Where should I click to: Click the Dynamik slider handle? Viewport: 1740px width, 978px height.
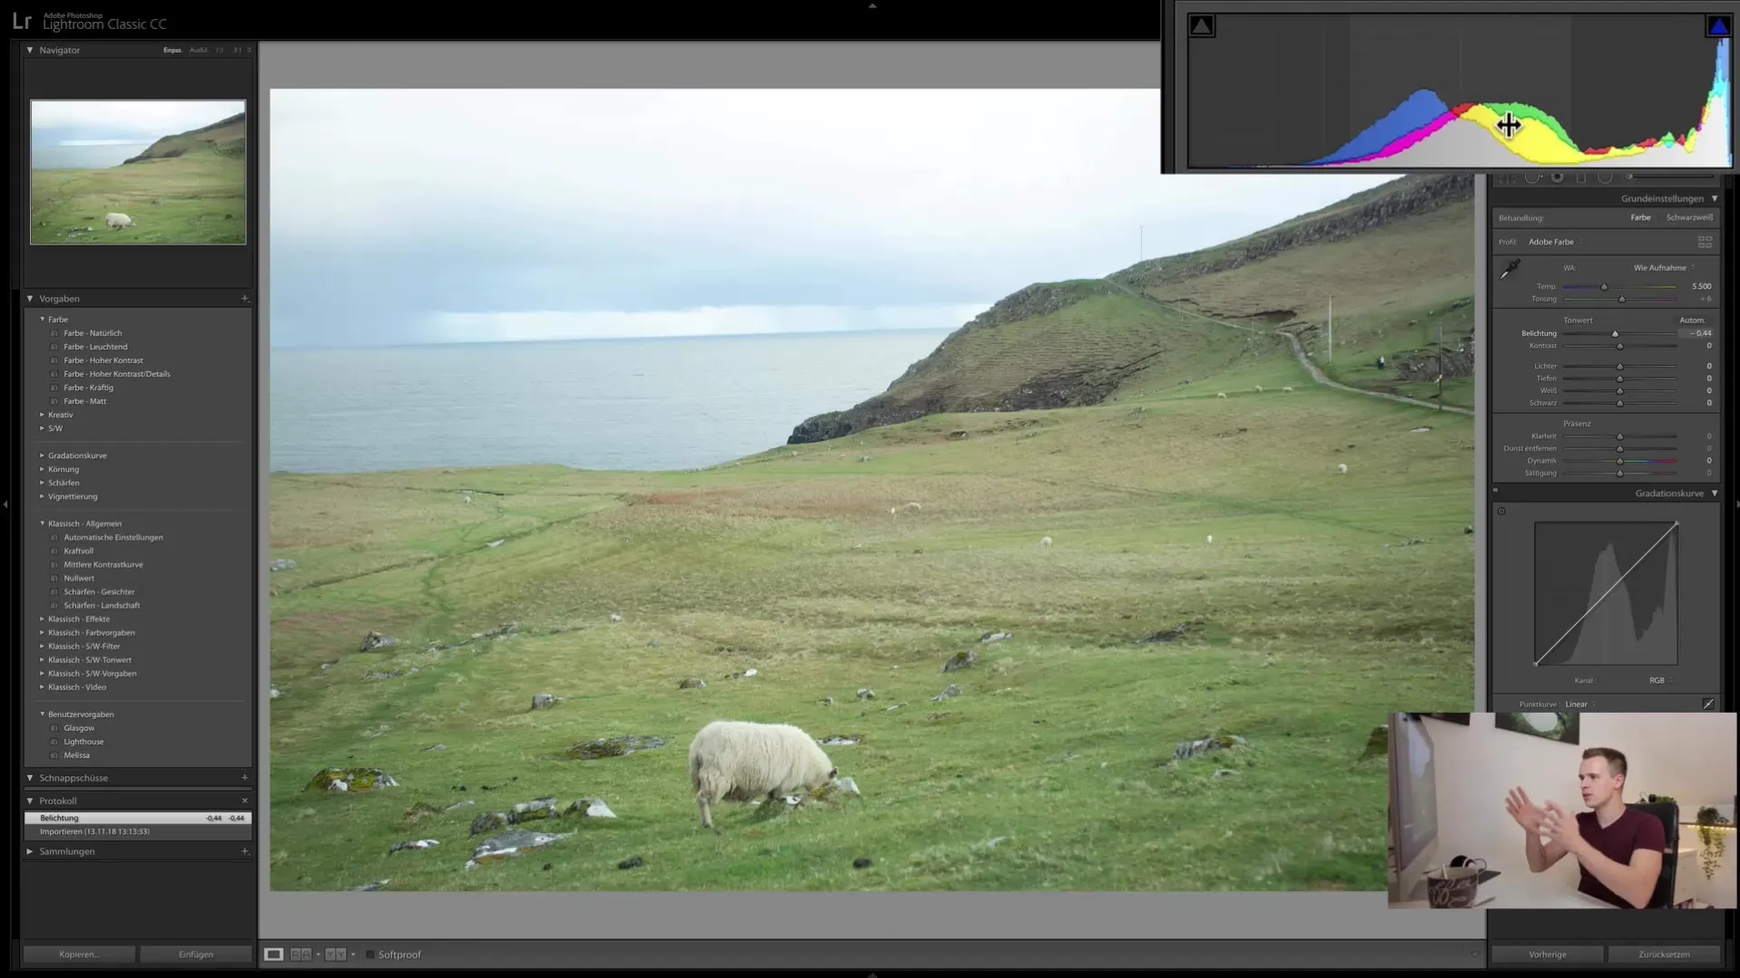(1620, 461)
